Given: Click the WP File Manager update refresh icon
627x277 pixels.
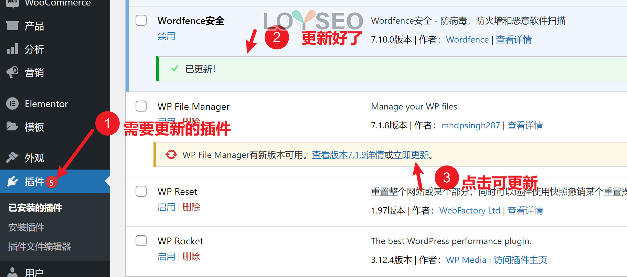Looking at the screenshot, I should (x=171, y=155).
